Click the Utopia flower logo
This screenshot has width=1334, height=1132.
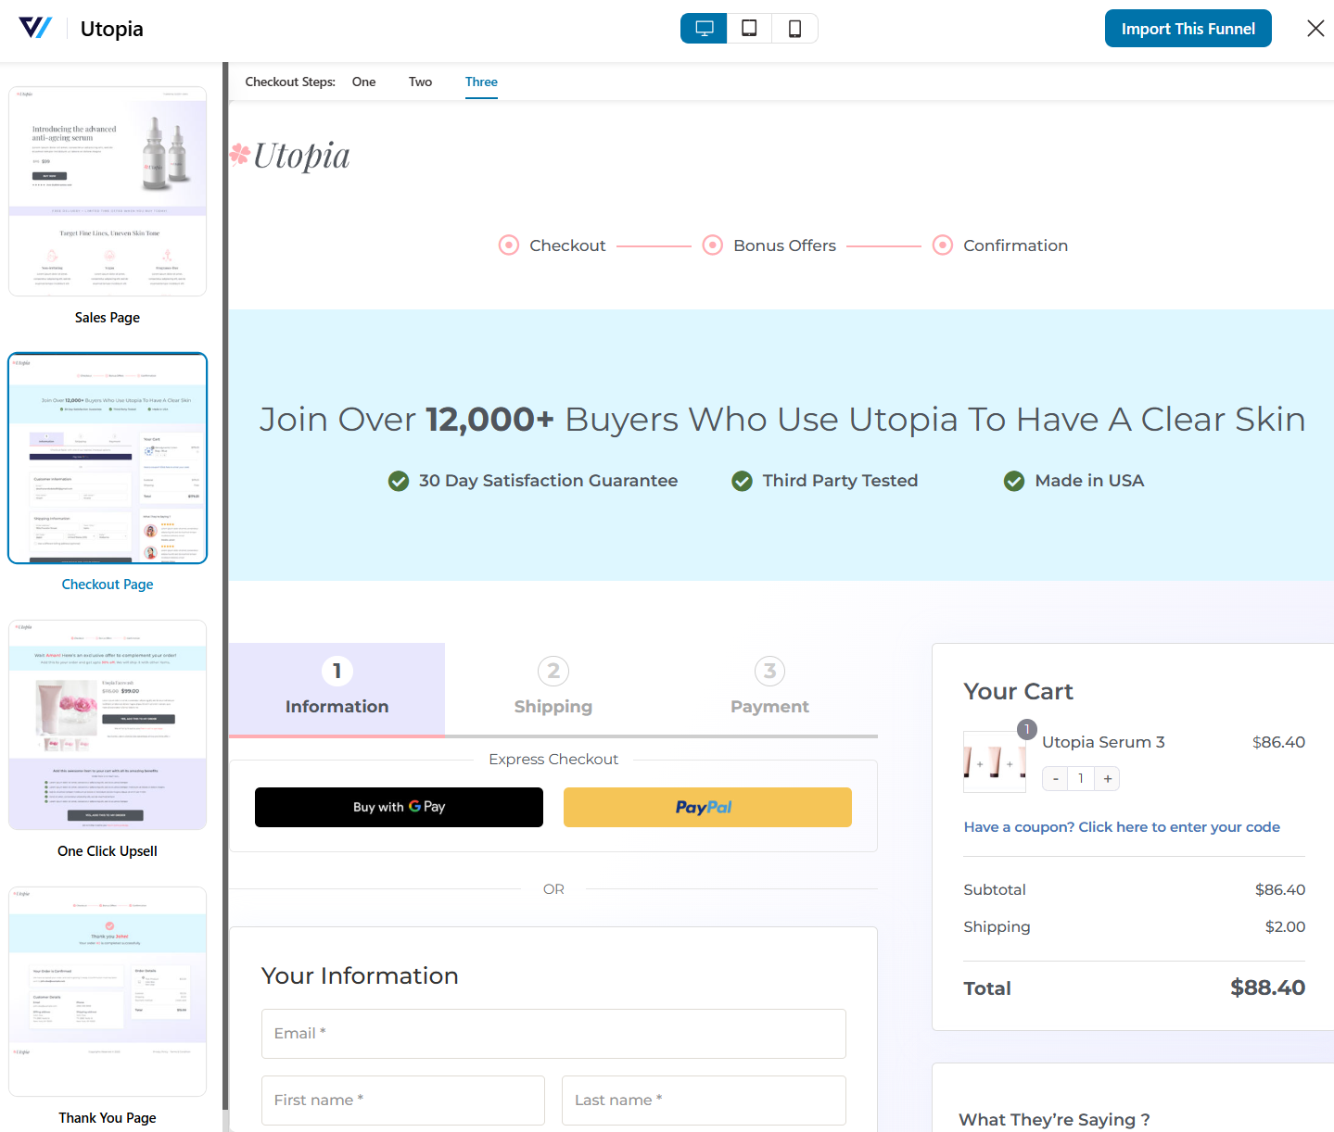click(x=290, y=156)
